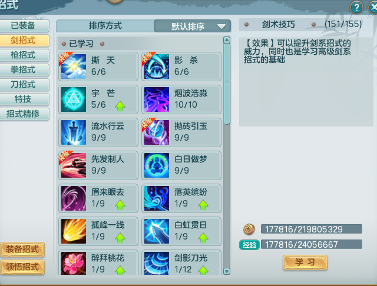Screen dimensions: 377x286
Task: Click the 孤峰一线 fire skill icon
Action: pos(73,231)
